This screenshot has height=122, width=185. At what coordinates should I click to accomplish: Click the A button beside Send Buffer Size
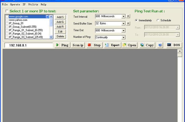point(128,23)
